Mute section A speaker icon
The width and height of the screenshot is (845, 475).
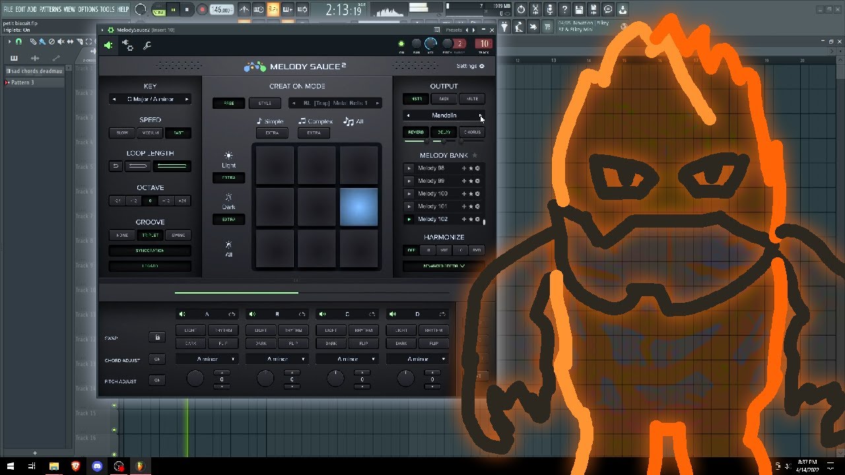[182, 314]
